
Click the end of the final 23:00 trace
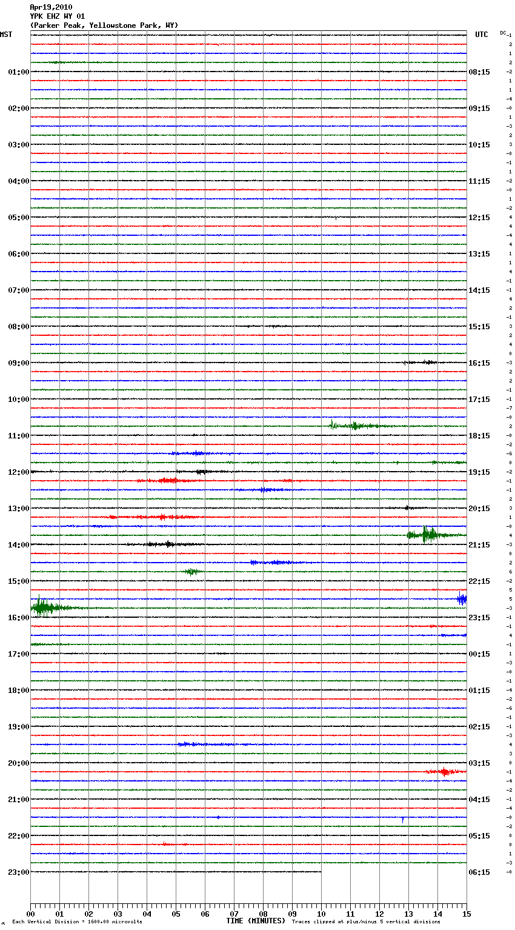321,872
